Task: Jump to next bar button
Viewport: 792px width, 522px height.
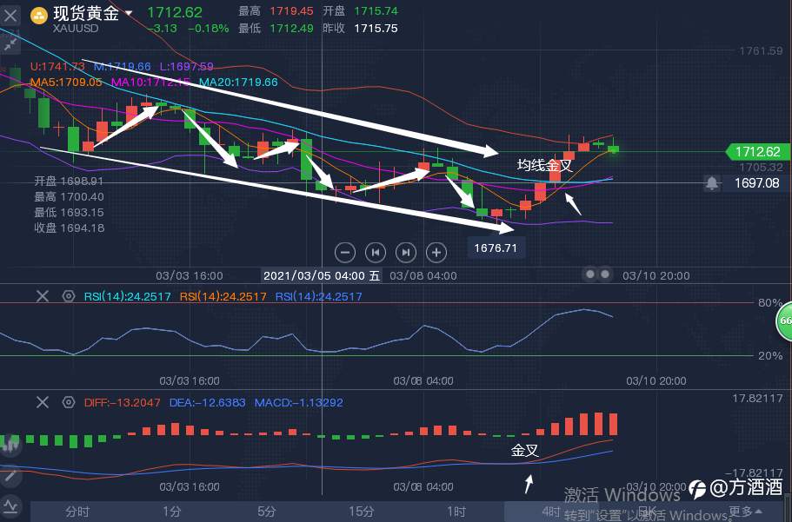Action: 406,253
